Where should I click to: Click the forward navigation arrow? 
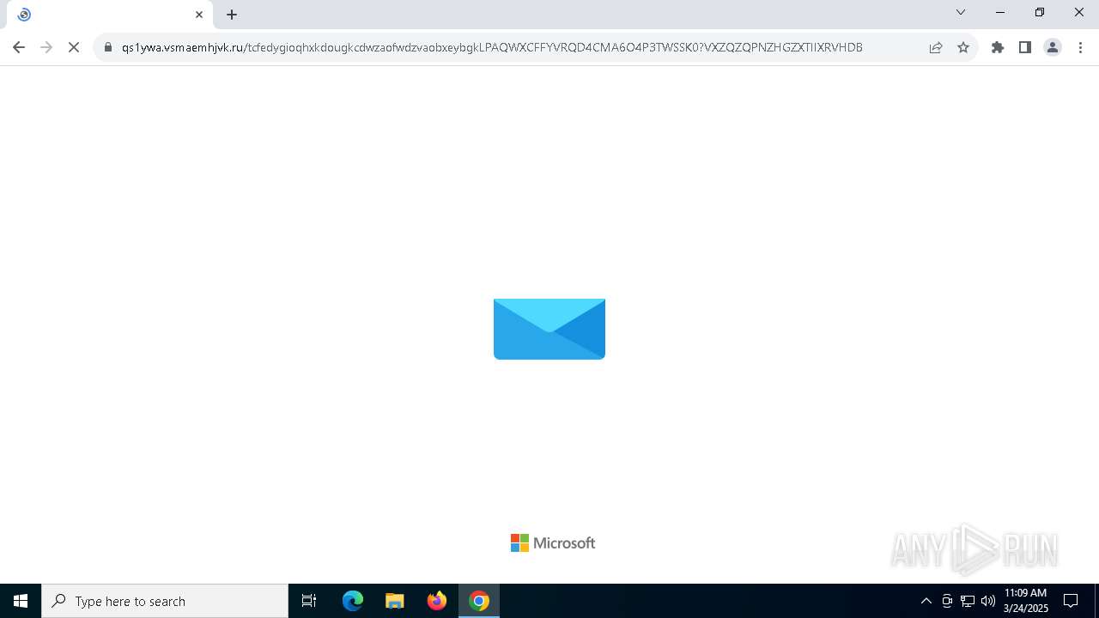pyautogui.click(x=46, y=47)
